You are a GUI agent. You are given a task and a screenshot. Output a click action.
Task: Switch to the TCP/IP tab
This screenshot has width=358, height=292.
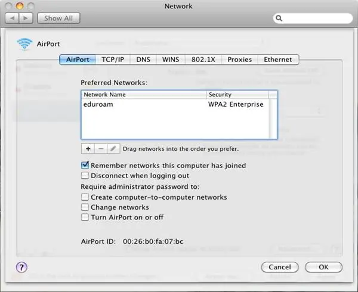click(112, 60)
